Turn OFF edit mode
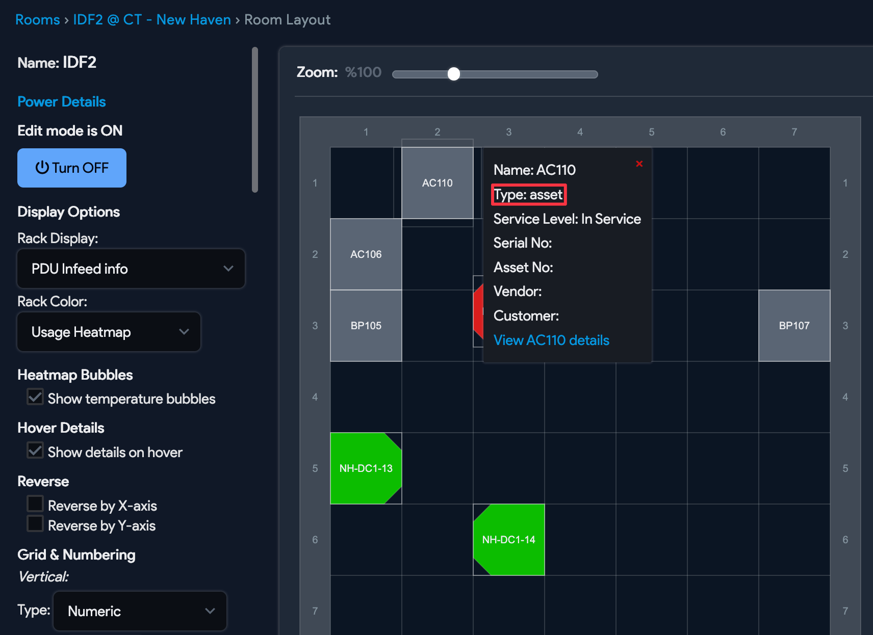The height and width of the screenshot is (635, 873). pyautogui.click(x=72, y=168)
